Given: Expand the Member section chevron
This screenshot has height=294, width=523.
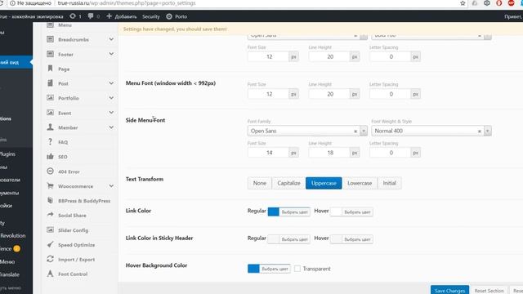Looking at the screenshot, I should click(x=111, y=127).
